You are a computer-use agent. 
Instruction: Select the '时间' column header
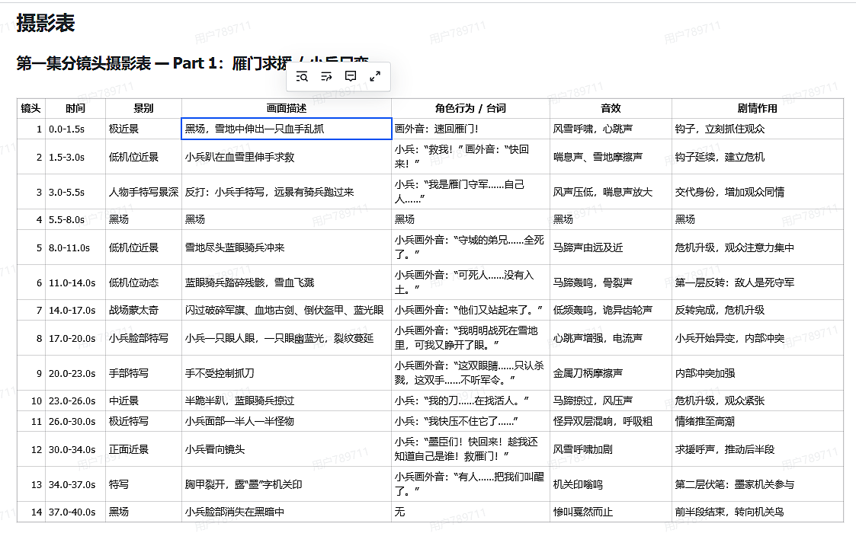[x=75, y=109]
